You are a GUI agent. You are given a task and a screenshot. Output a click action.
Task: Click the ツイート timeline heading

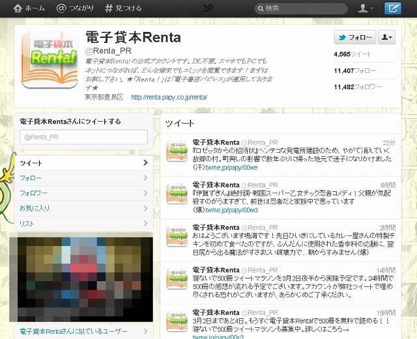pos(180,123)
